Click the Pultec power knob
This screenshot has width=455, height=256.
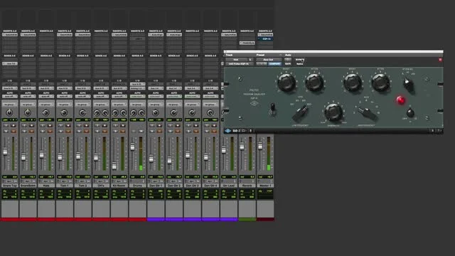click(x=410, y=112)
